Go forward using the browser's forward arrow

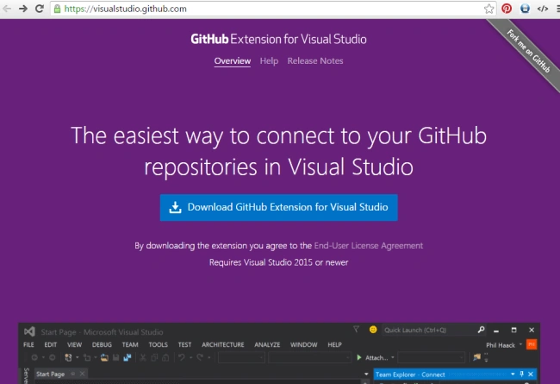[x=23, y=9]
